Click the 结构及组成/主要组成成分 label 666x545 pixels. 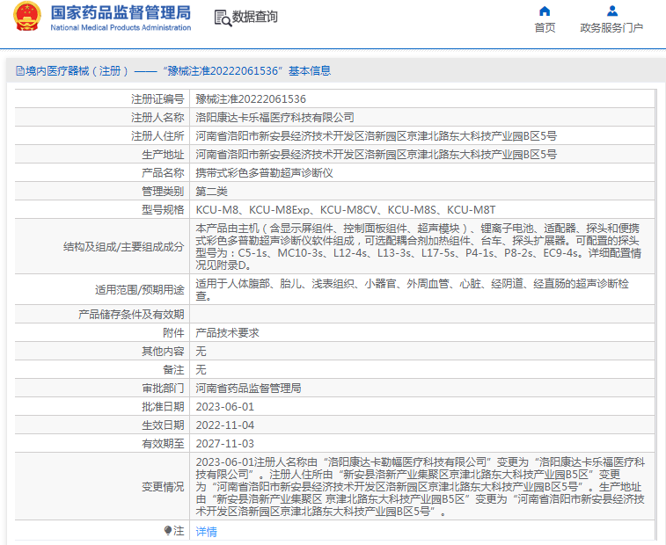coord(123,247)
